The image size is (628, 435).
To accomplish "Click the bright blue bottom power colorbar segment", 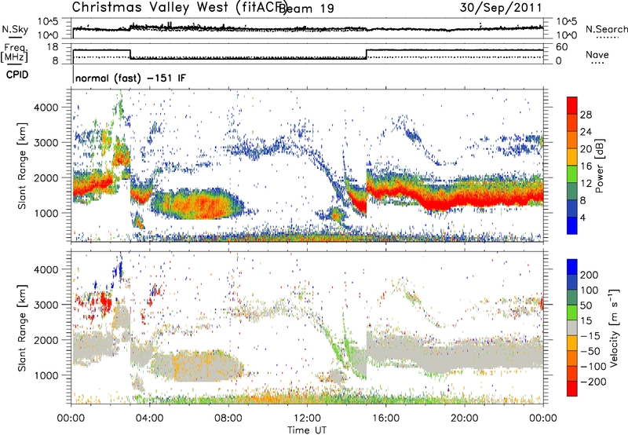I will [x=572, y=226].
